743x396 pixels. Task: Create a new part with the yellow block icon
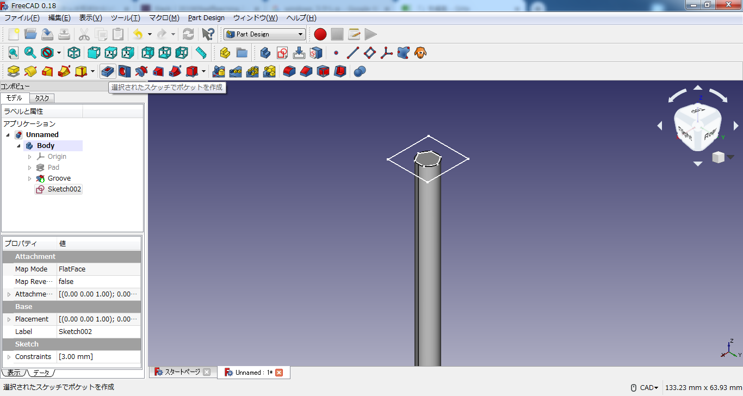[225, 53]
